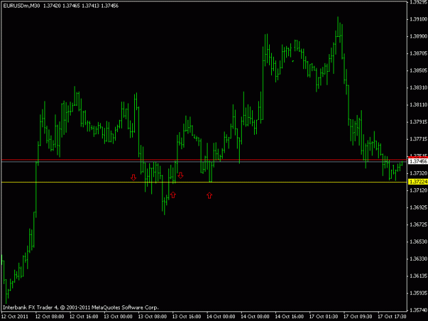Click the 17 Oct 09:30 time label
This screenshot has height=321, width=428.
click(358, 317)
